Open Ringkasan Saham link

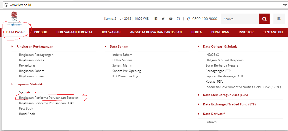click(x=32, y=71)
